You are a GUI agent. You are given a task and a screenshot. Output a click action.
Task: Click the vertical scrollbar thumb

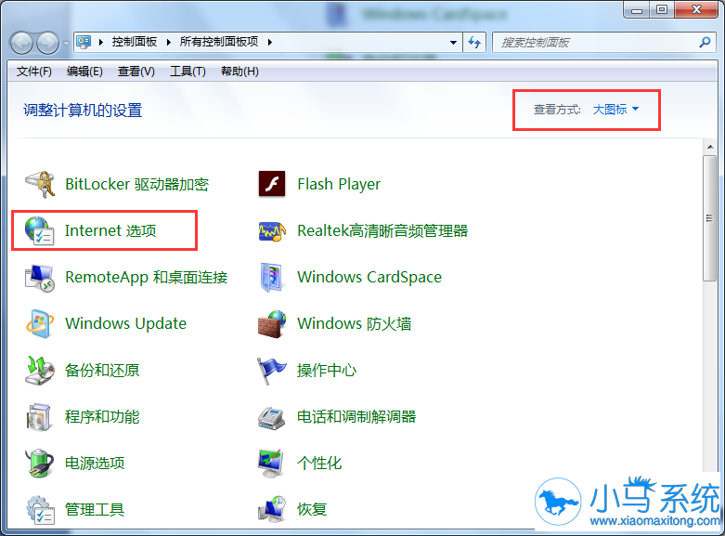[x=709, y=218]
